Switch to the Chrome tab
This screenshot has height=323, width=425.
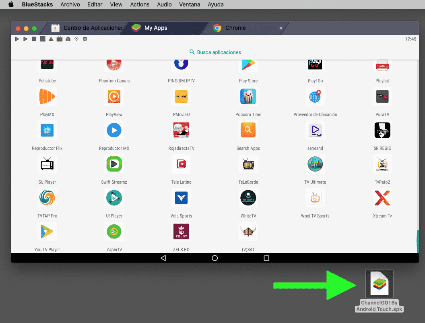point(235,28)
